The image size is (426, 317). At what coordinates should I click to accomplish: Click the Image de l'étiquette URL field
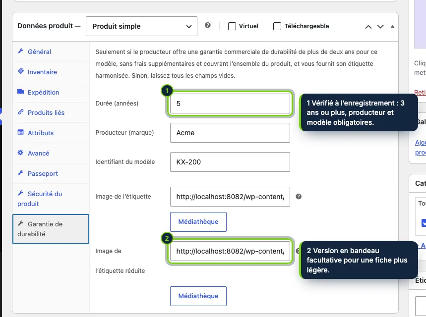(230, 197)
